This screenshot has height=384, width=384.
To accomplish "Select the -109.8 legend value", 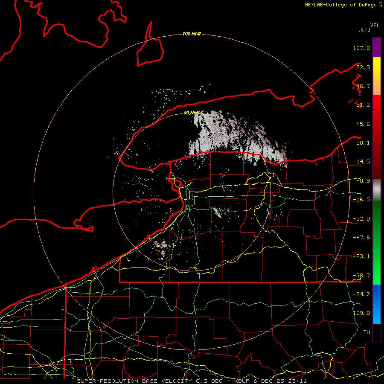I will click(360, 313).
